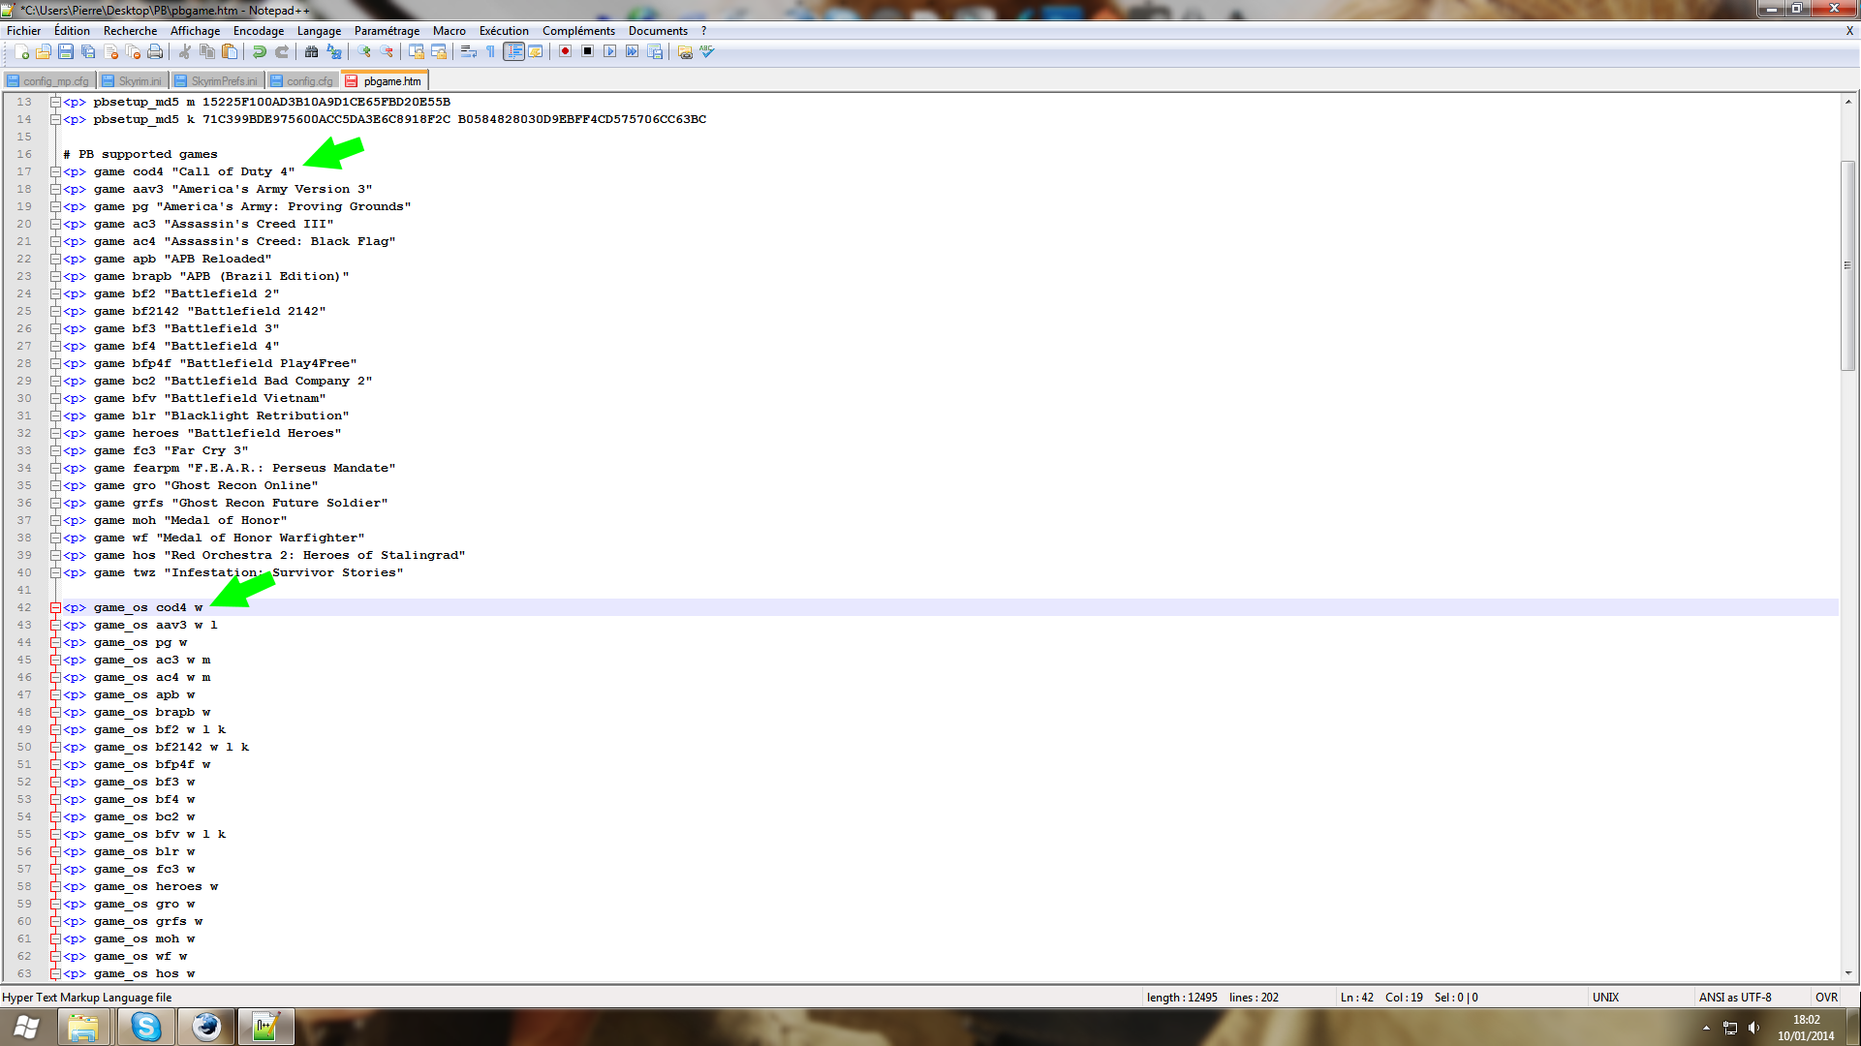Open the Langage menu

coord(319,31)
